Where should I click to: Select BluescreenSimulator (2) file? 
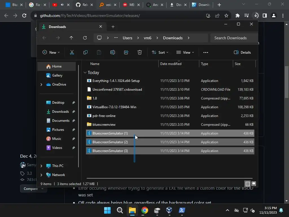[170, 142]
